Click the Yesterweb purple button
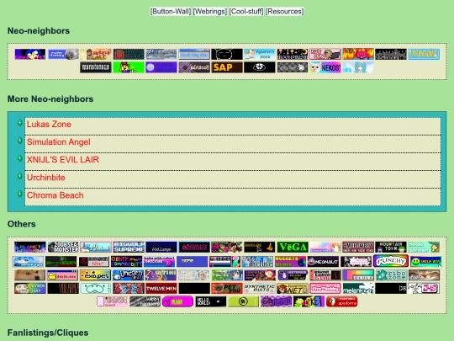454x341 pixels. coord(293,275)
